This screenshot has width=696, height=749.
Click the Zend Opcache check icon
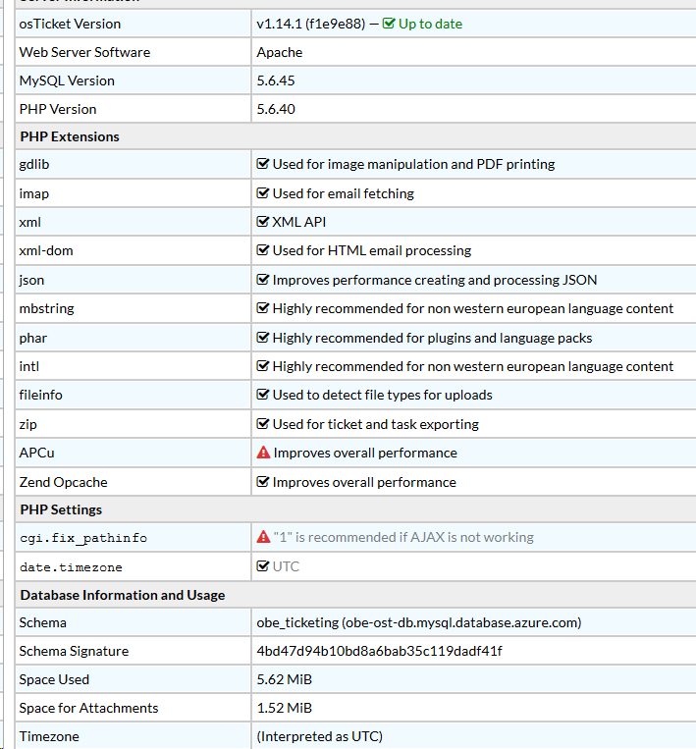pos(263,481)
